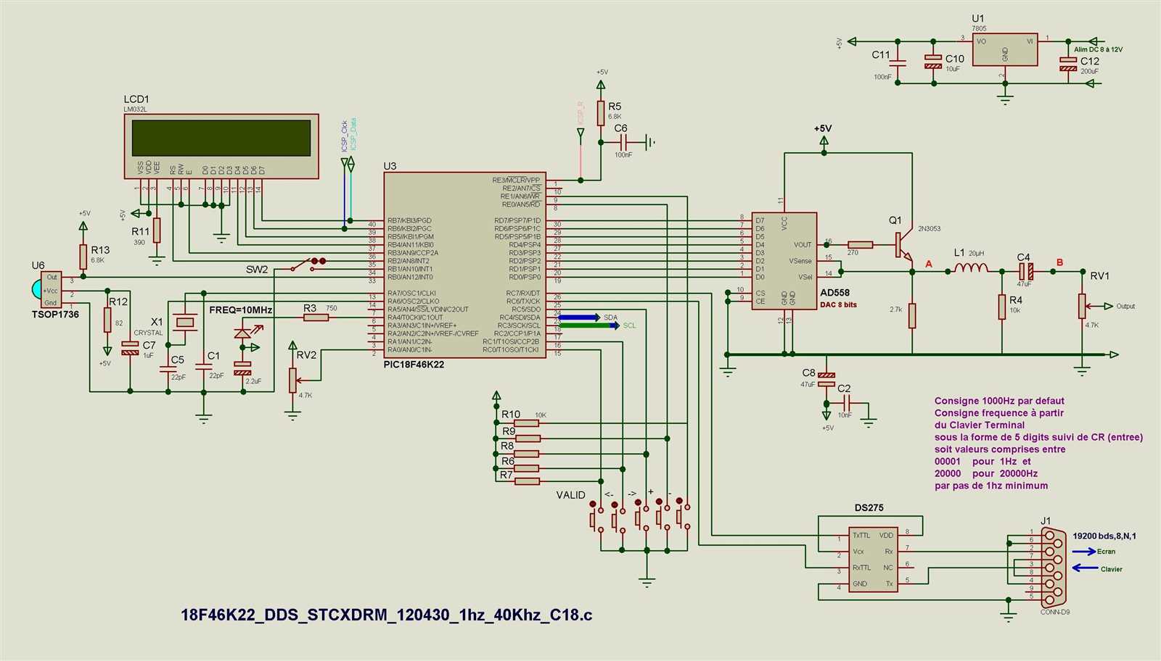The image size is (1161, 661).
Task: Click the red point B marker
Action: pyautogui.click(x=1059, y=262)
